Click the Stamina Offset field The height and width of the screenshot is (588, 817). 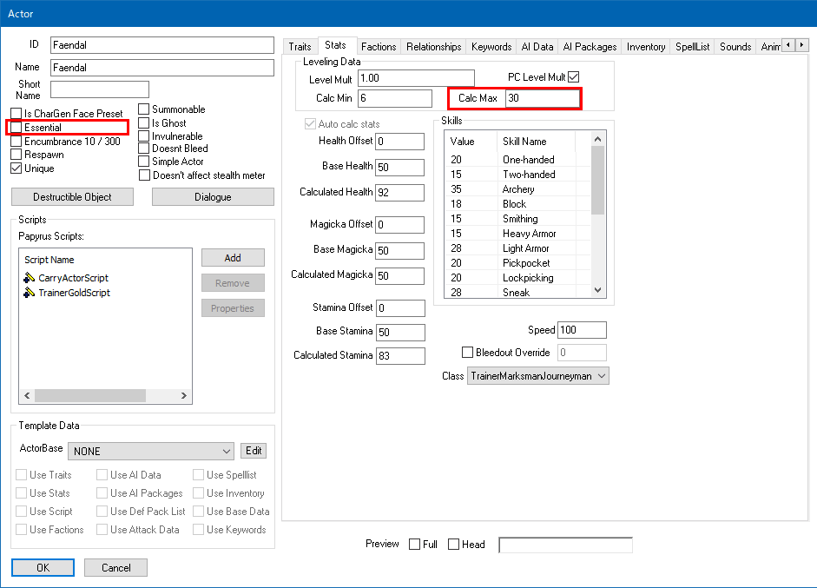click(400, 308)
